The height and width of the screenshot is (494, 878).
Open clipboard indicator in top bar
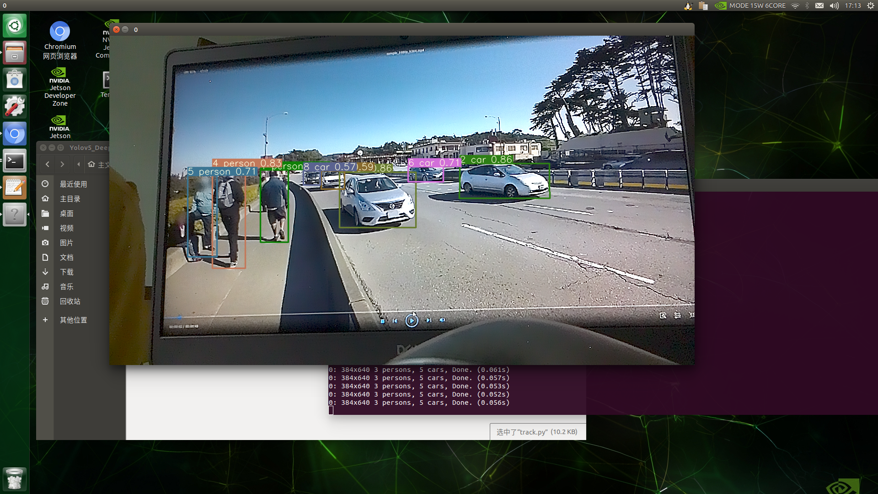coord(703,5)
